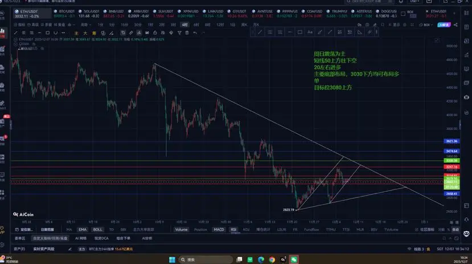Click the 2623.19 low price marker

click(288, 209)
